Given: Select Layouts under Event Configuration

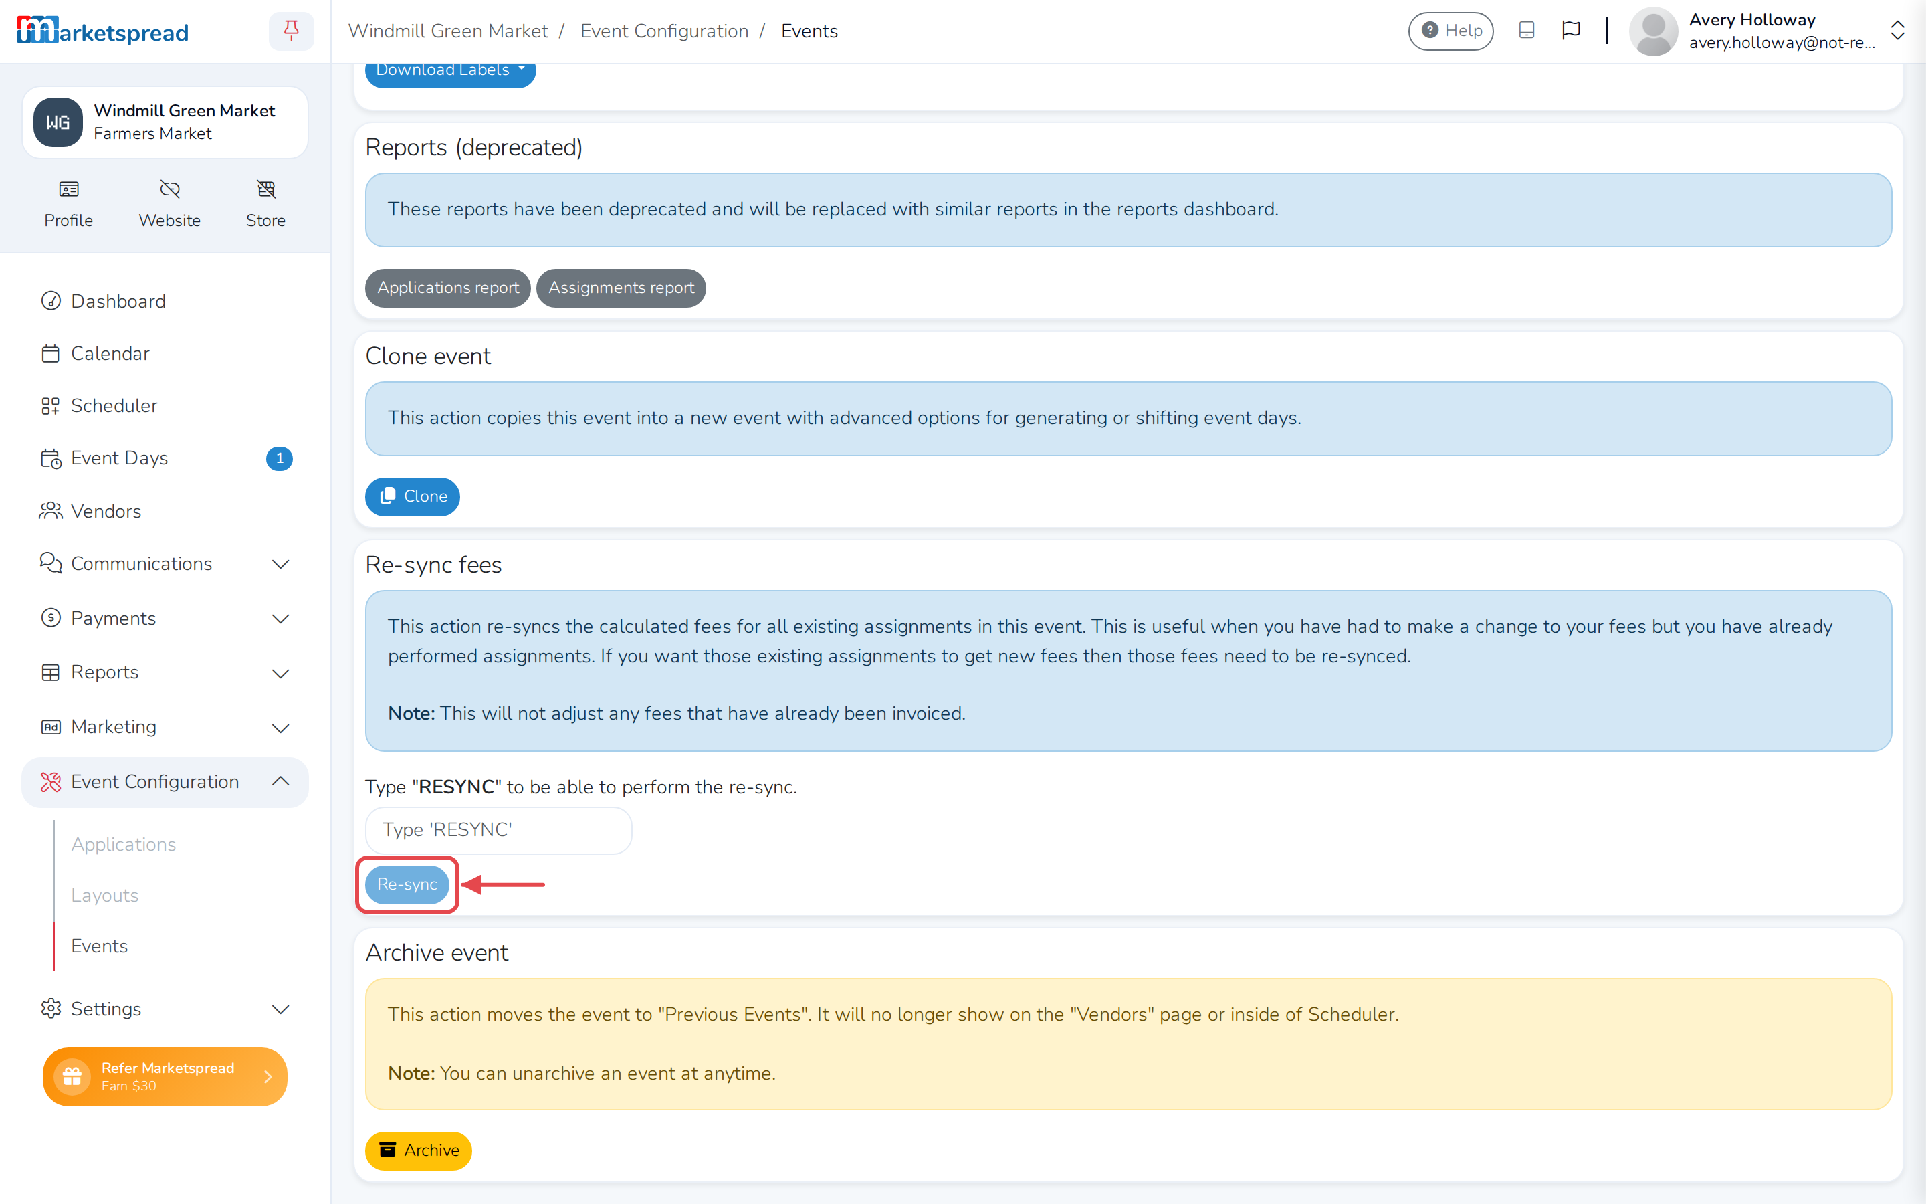Looking at the screenshot, I should pyautogui.click(x=104, y=895).
